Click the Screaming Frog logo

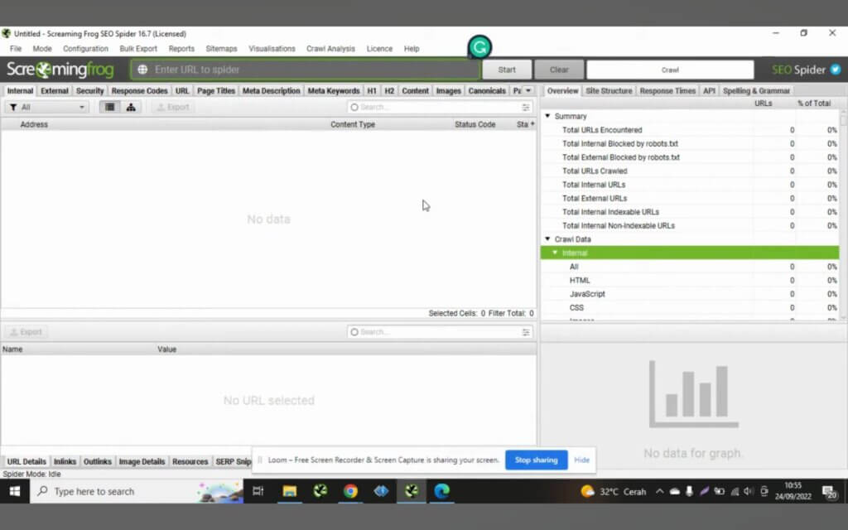[60, 70]
